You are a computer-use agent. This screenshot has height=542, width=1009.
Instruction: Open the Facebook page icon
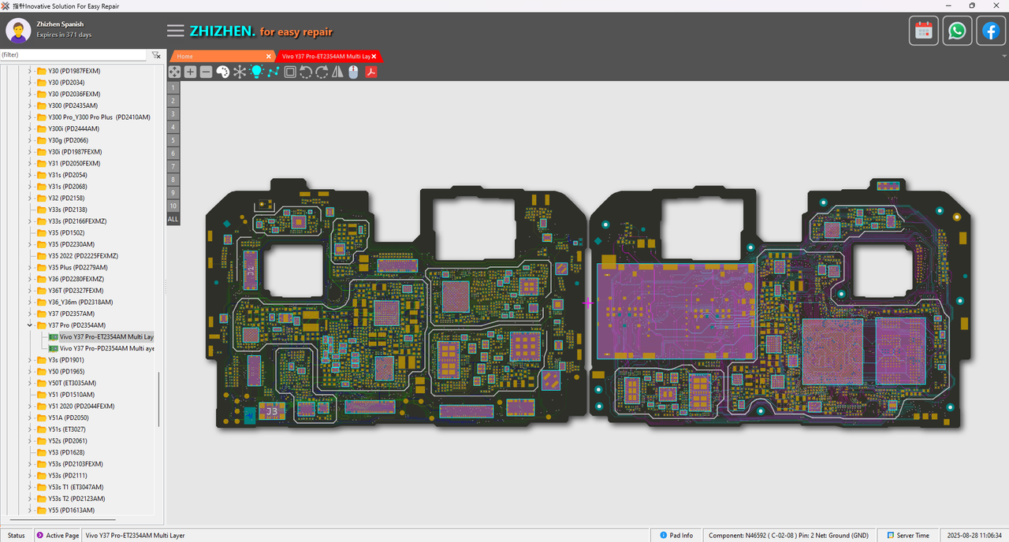click(x=990, y=31)
